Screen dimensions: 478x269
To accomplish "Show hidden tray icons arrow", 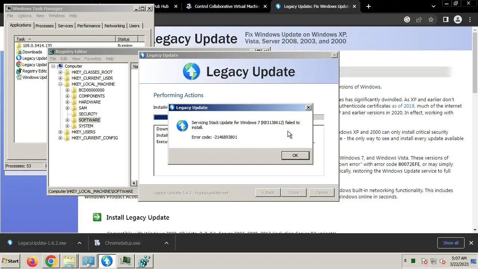I will 405,261.
